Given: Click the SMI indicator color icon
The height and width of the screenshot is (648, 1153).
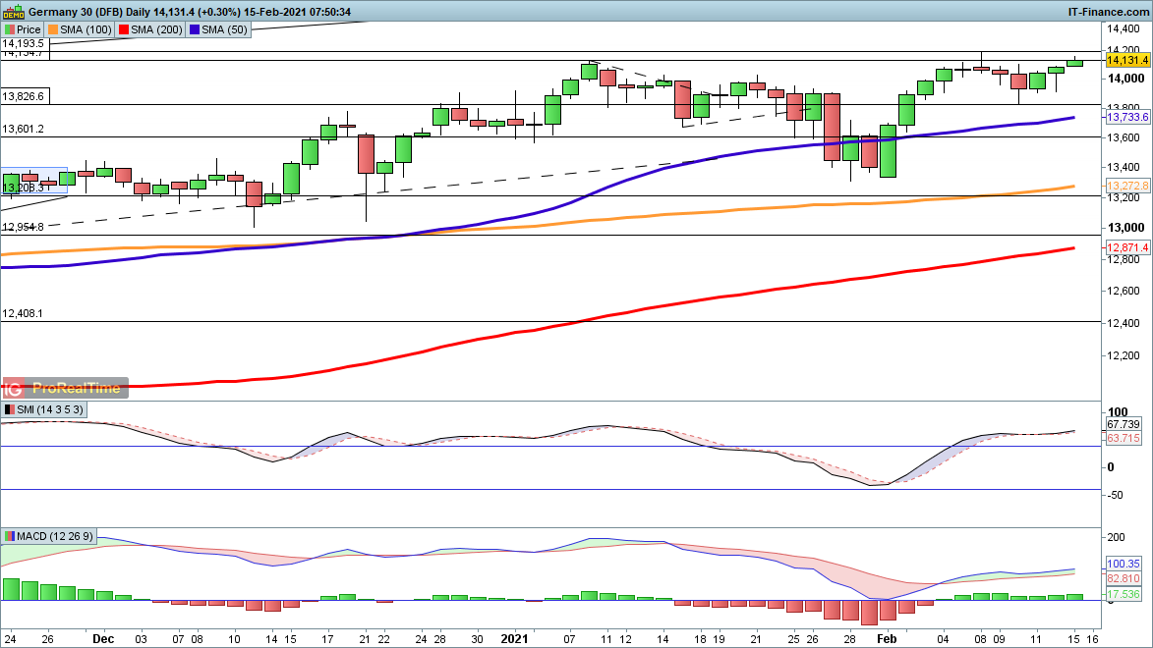Looking at the screenshot, I should (x=10, y=408).
